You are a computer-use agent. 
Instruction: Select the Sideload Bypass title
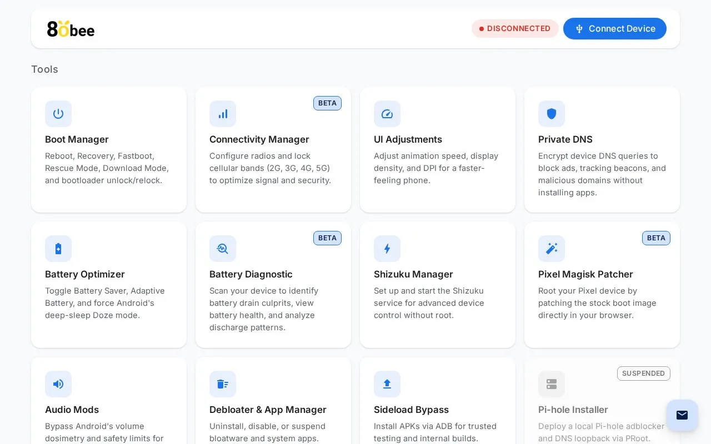[411, 410]
